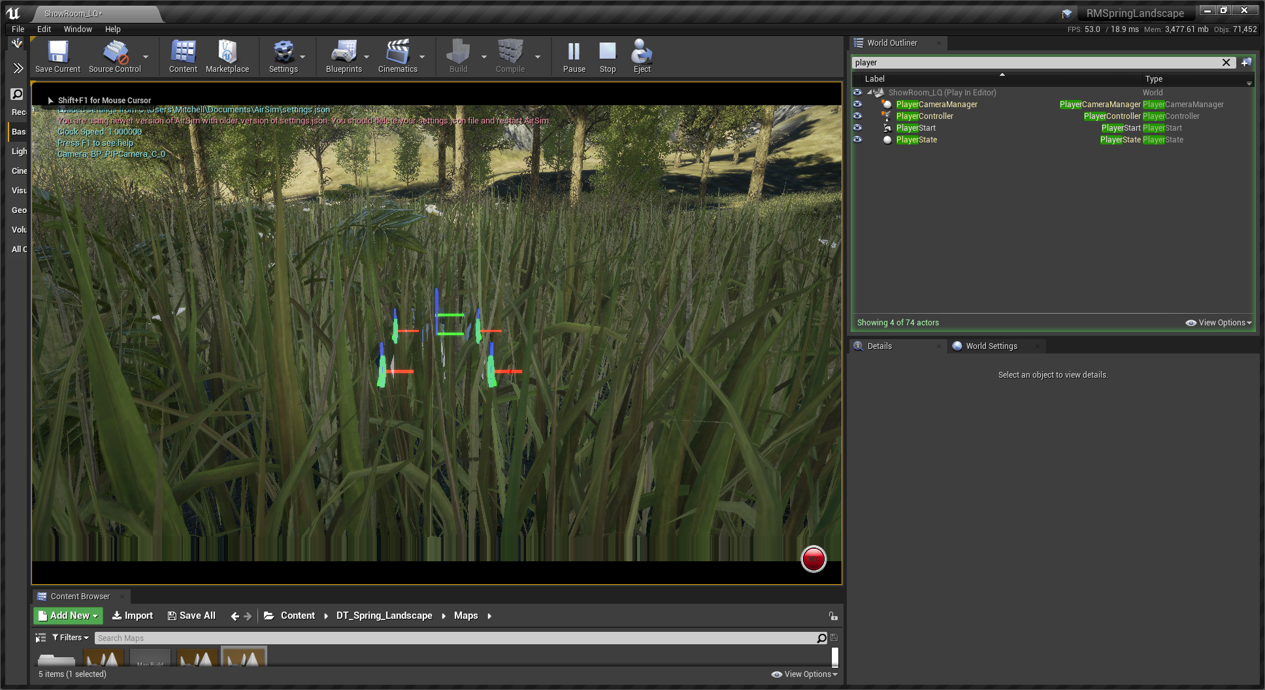Open Source Control dropdown arrow
Screen dimensions: 1265x690
[146, 57]
